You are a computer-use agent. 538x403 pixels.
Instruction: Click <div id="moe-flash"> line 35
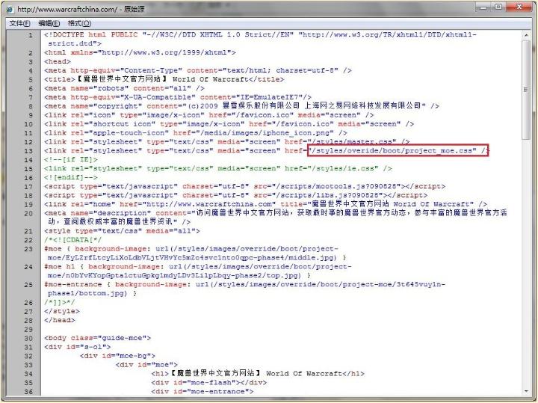tap(209, 382)
